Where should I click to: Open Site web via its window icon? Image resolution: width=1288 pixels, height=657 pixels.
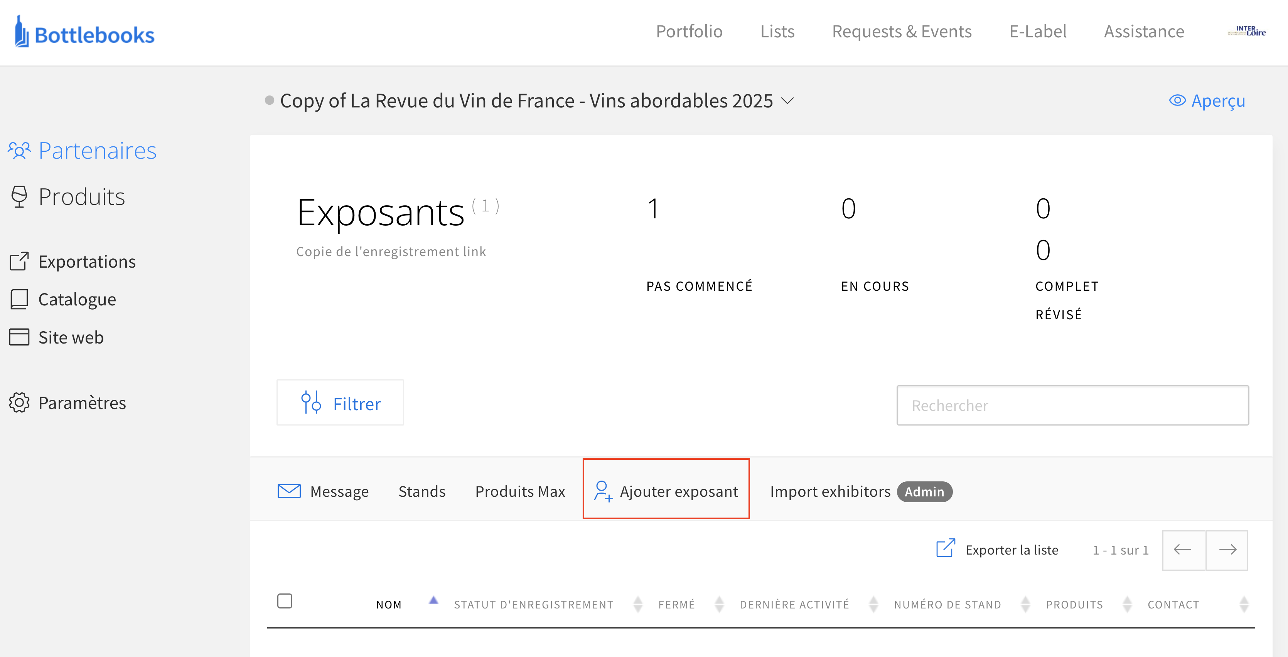point(20,337)
